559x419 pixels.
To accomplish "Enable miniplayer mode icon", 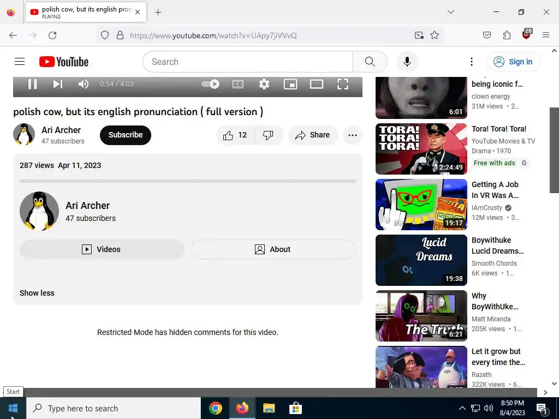I will 290,84.
